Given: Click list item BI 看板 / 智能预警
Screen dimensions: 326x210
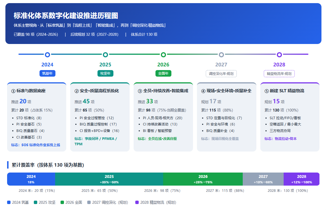Looking at the screenshot, I should (x=157, y=131).
